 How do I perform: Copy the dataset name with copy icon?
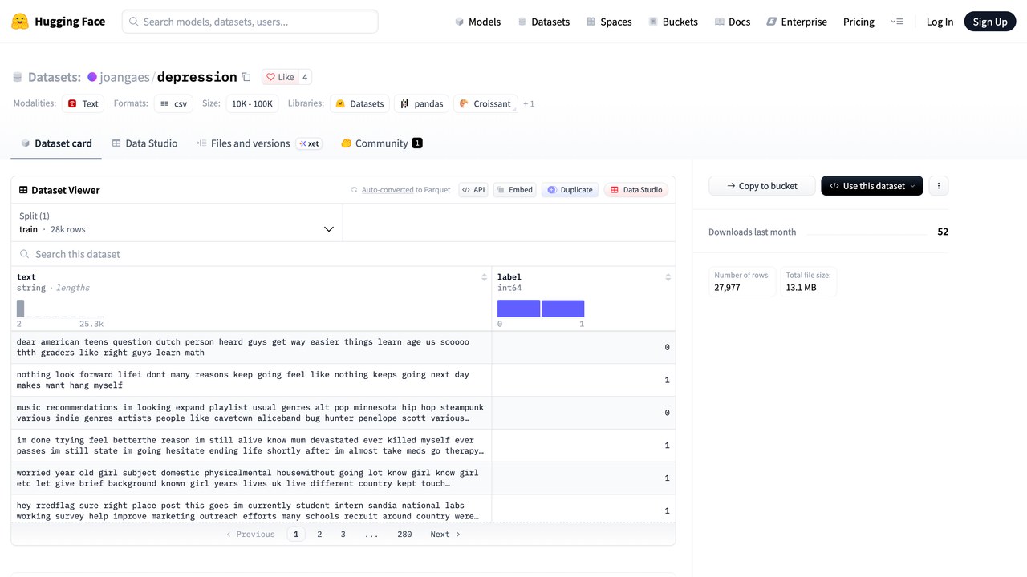246,77
